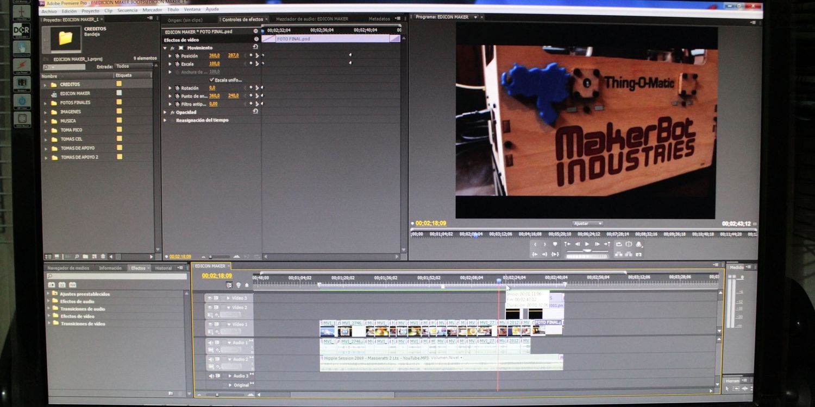Add unnumbered marker in Program monitor
The height and width of the screenshot is (407, 815).
555,244
